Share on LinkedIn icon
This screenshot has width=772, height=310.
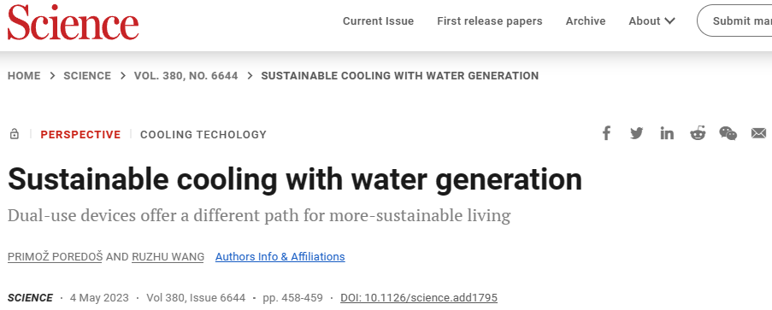pos(667,133)
